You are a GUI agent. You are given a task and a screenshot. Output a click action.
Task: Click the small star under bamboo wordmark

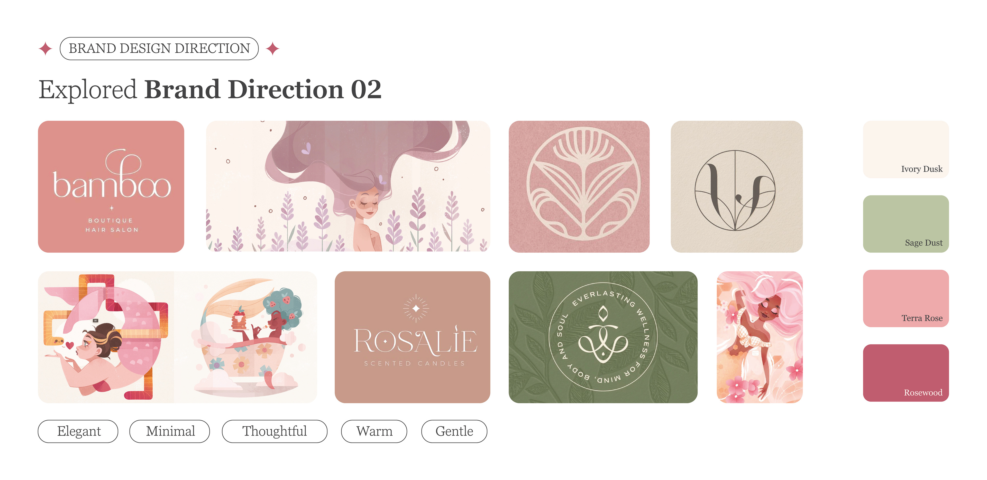(x=112, y=208)
